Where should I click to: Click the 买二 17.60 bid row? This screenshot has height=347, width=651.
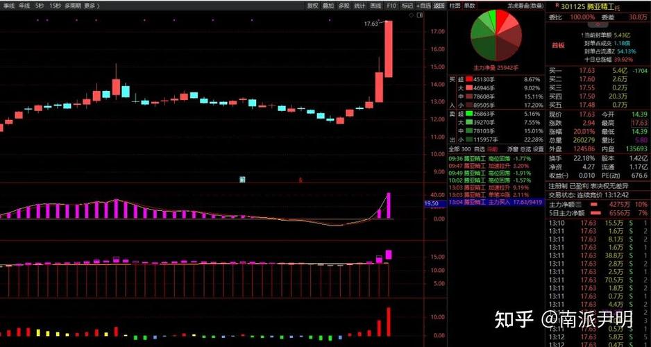click(598, 79)
